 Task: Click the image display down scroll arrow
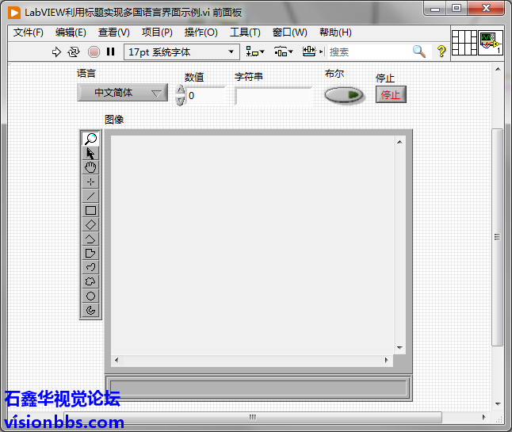pos(399,347)
